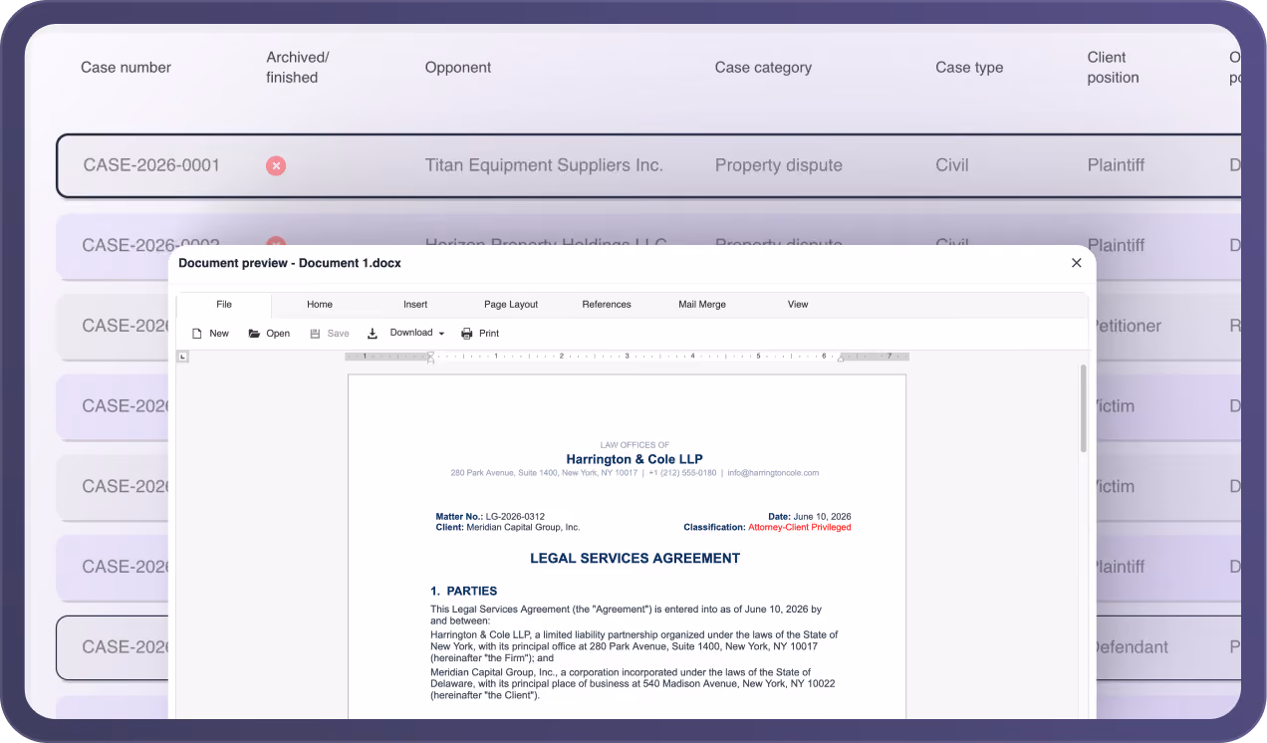Click the 1. PARTIES section heading
The image size is (1267, 743).
click(463, 591)
